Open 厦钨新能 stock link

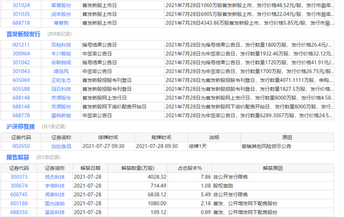61,115
